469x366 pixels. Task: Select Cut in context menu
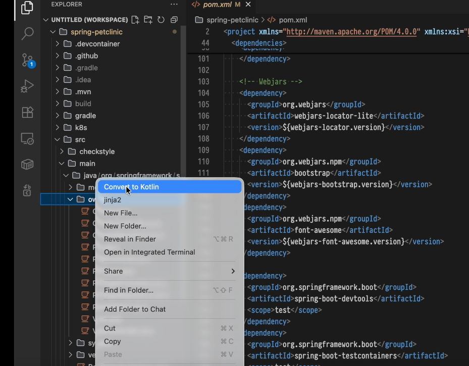(170, 328)
